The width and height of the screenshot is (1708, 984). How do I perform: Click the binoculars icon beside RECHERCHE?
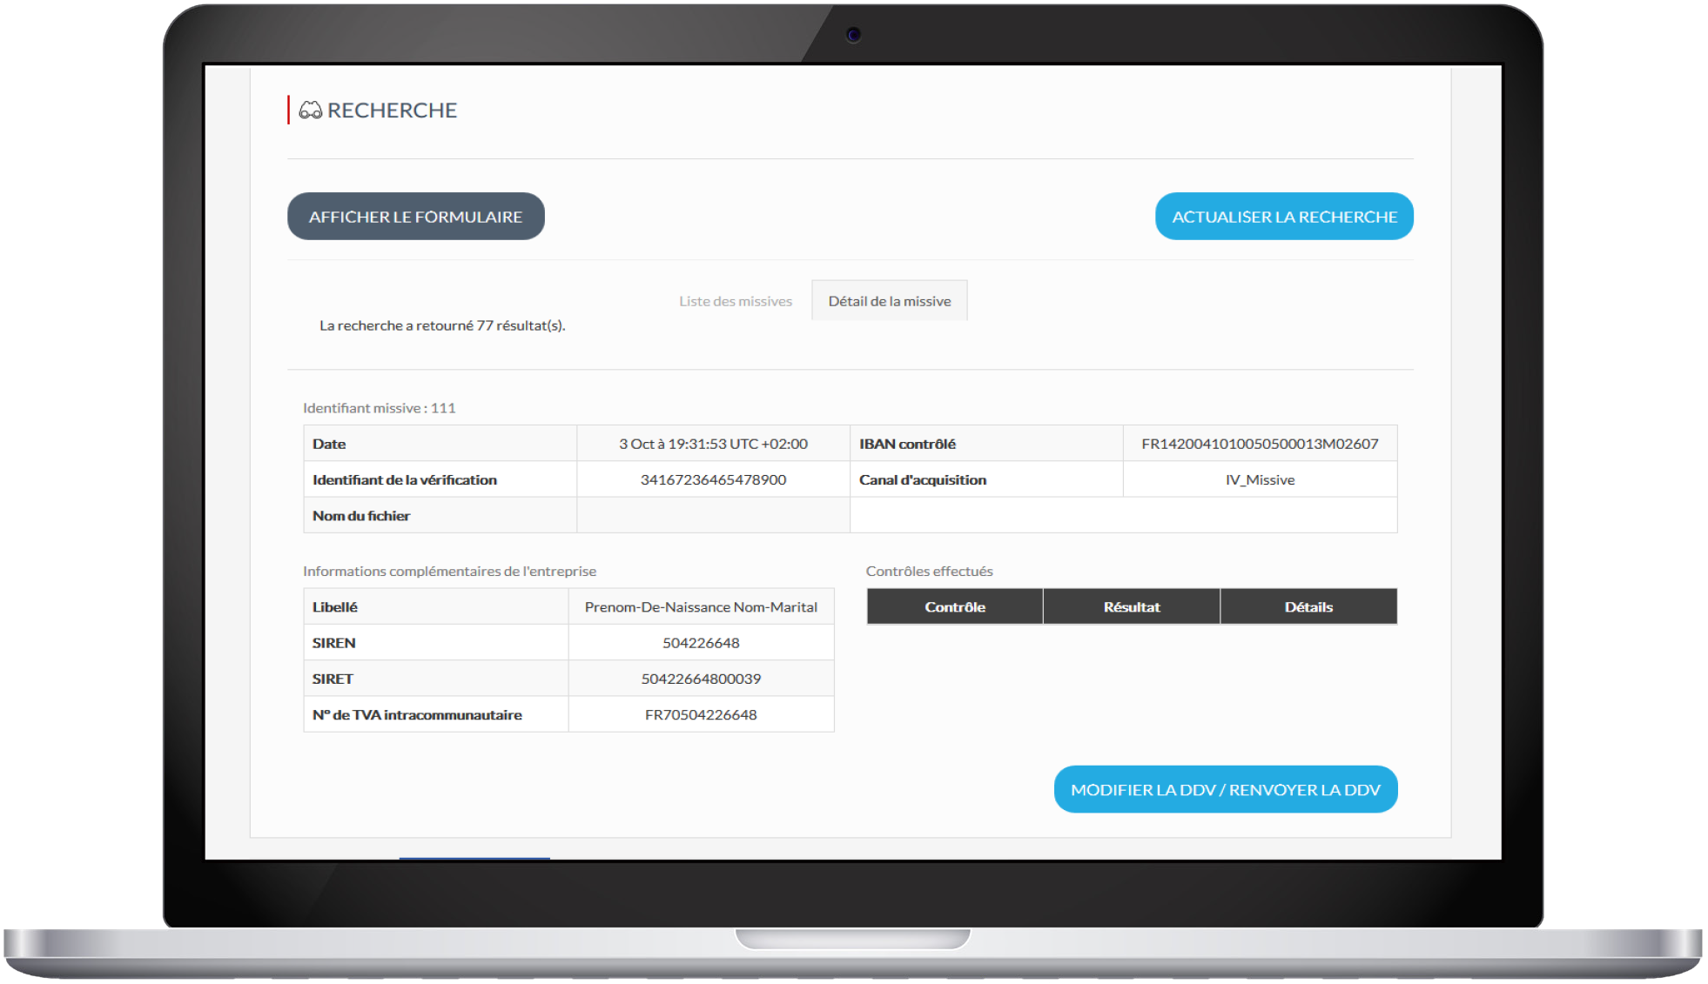coord(310,110)
